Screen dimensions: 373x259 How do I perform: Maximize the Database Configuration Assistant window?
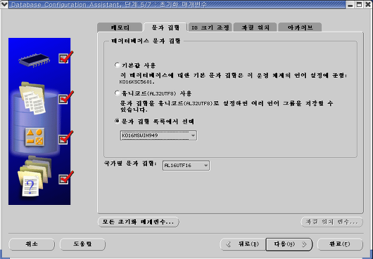tap(359, 4)
